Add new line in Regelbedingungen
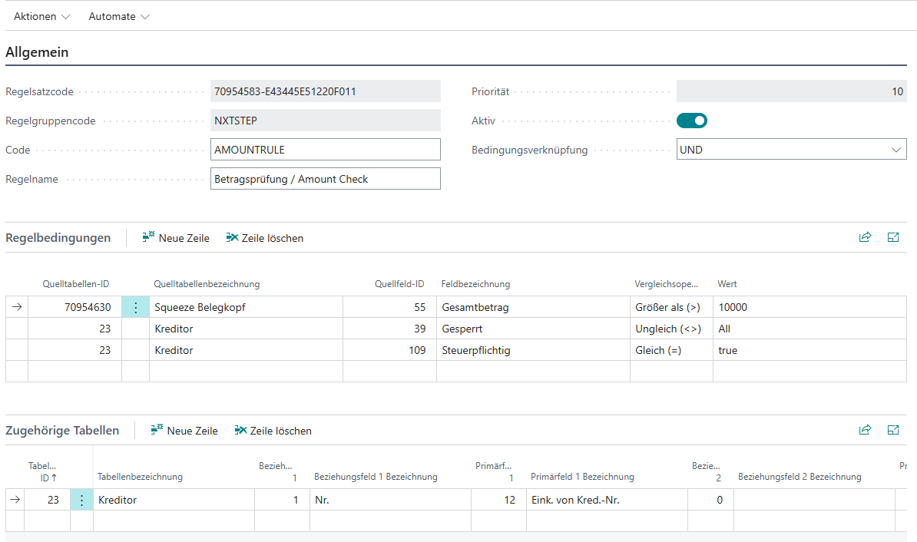Screen dimensions: 917x542 (x=176, y=238)
